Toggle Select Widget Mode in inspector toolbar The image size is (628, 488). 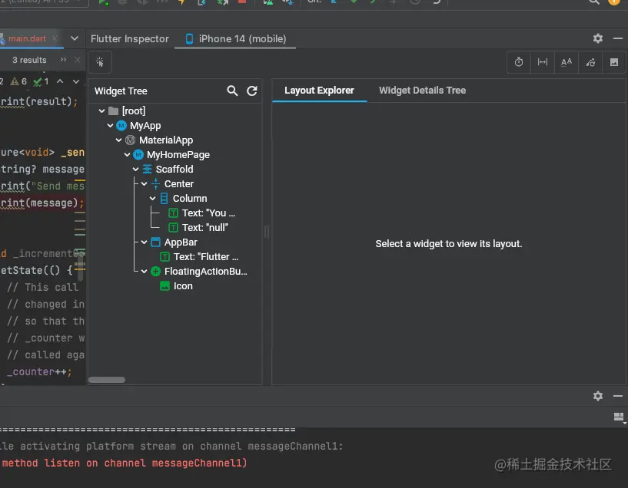[x=100, y=62]
